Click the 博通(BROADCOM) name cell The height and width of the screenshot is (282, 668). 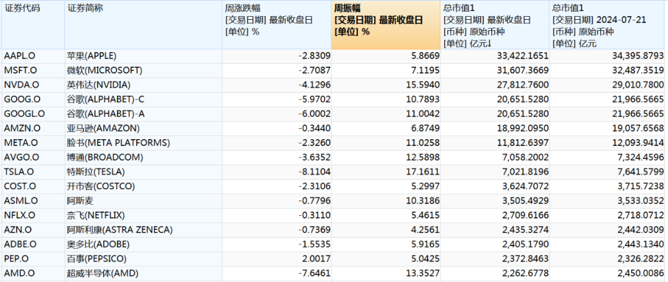(x=105, y=157)
